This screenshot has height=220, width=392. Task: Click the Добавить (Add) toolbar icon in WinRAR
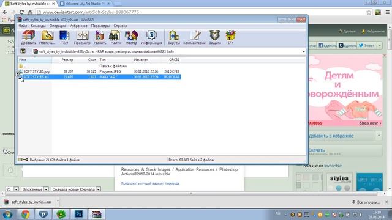(x=28, y=37)
